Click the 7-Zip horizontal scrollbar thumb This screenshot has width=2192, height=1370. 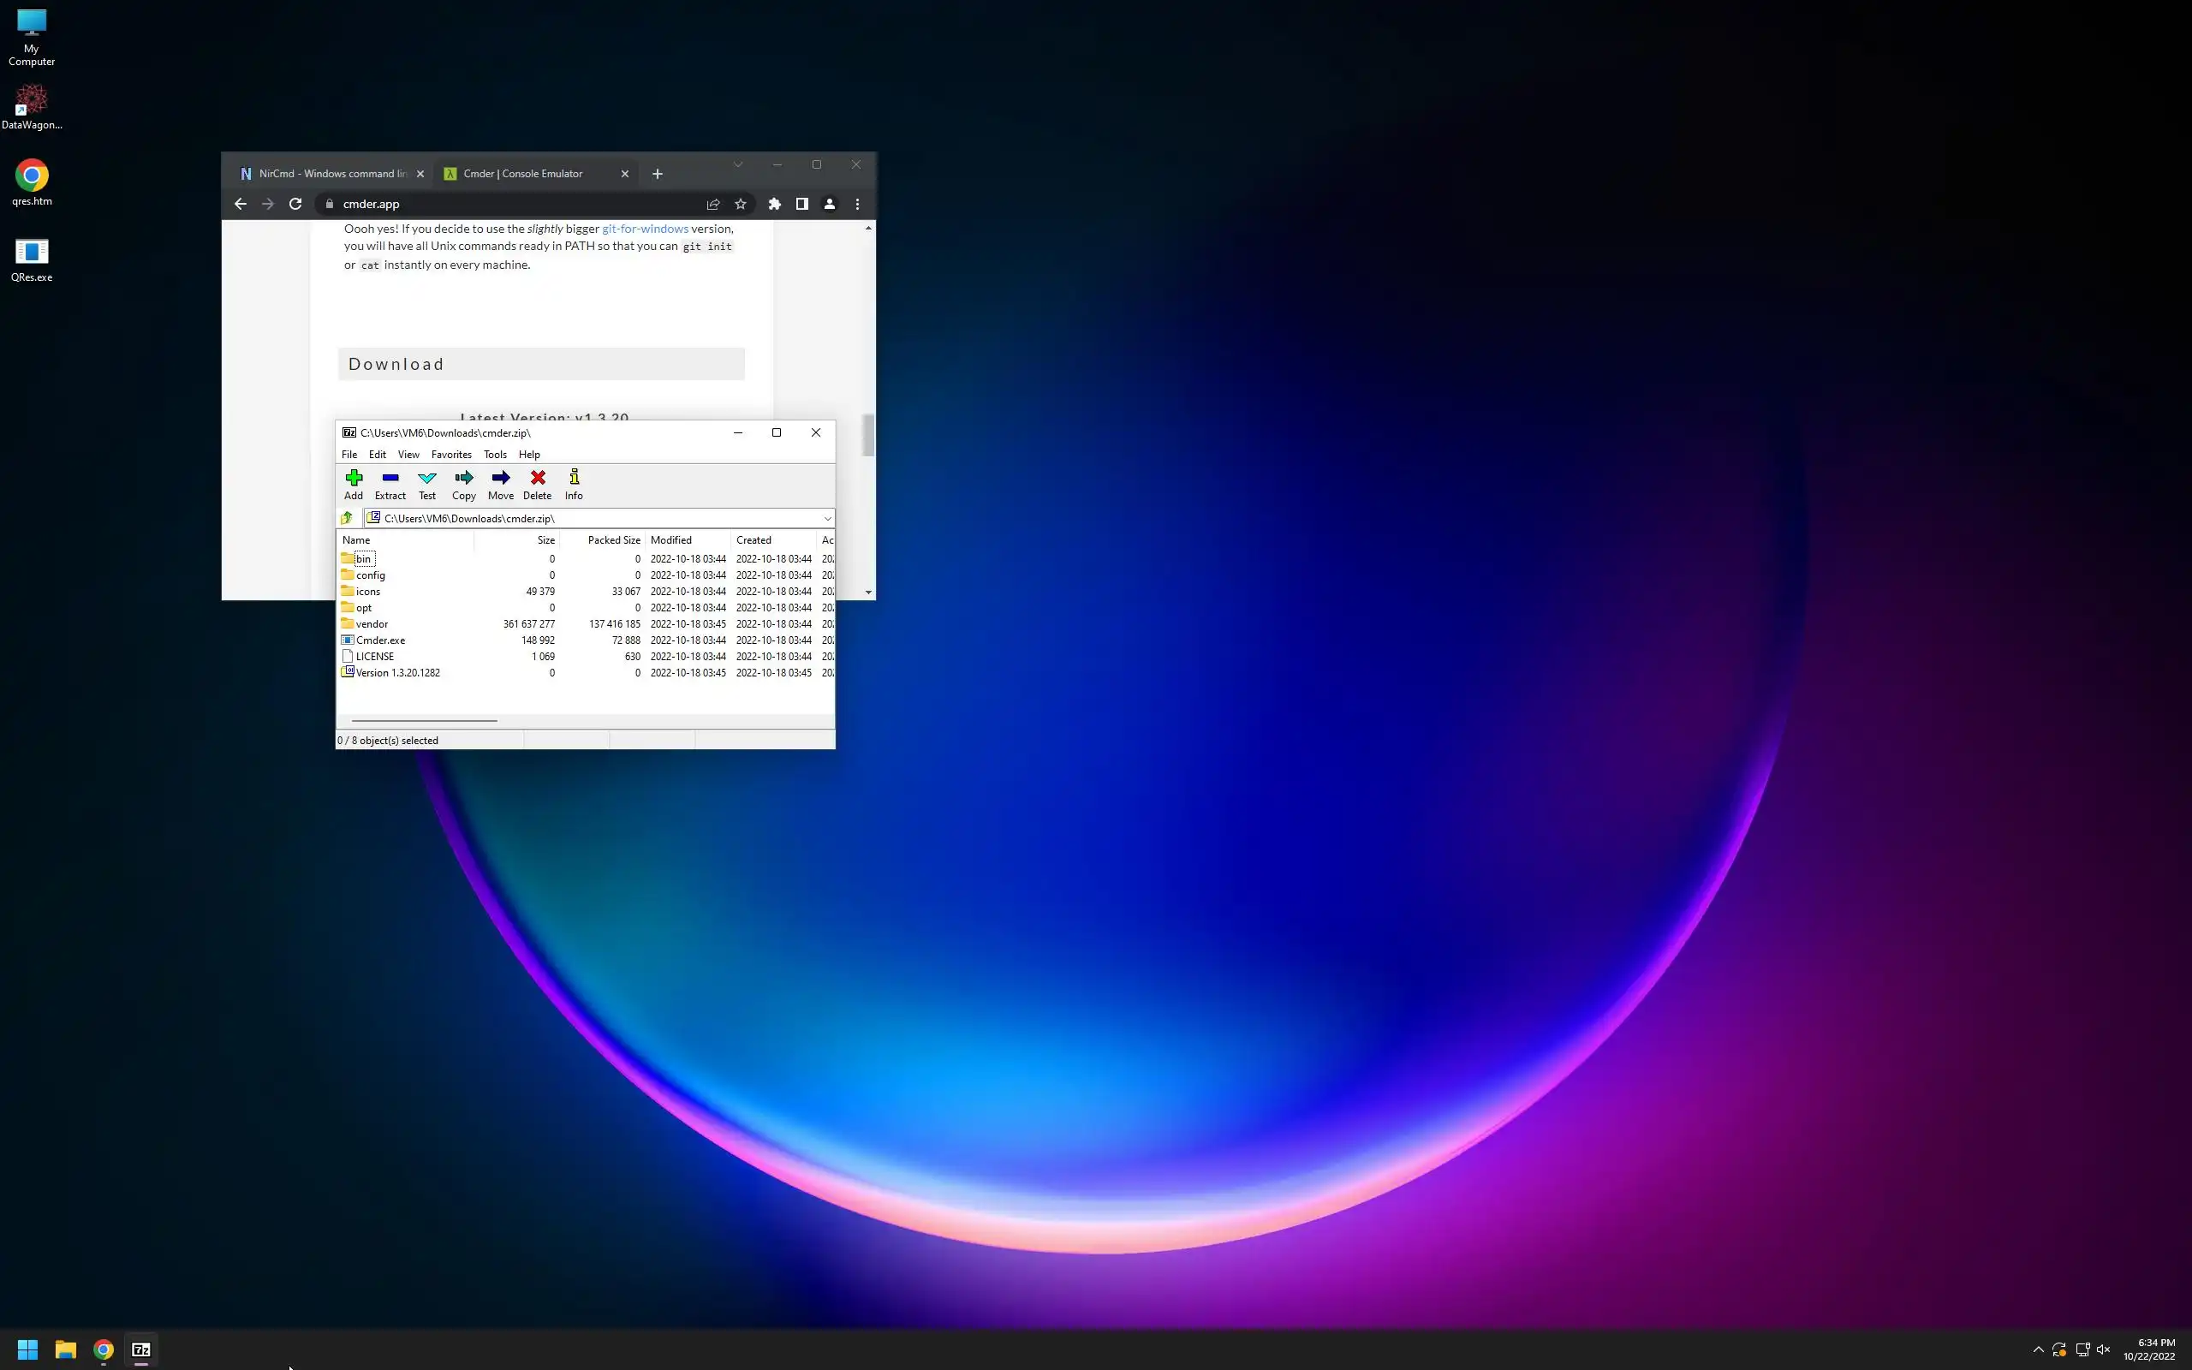[424, 720]
